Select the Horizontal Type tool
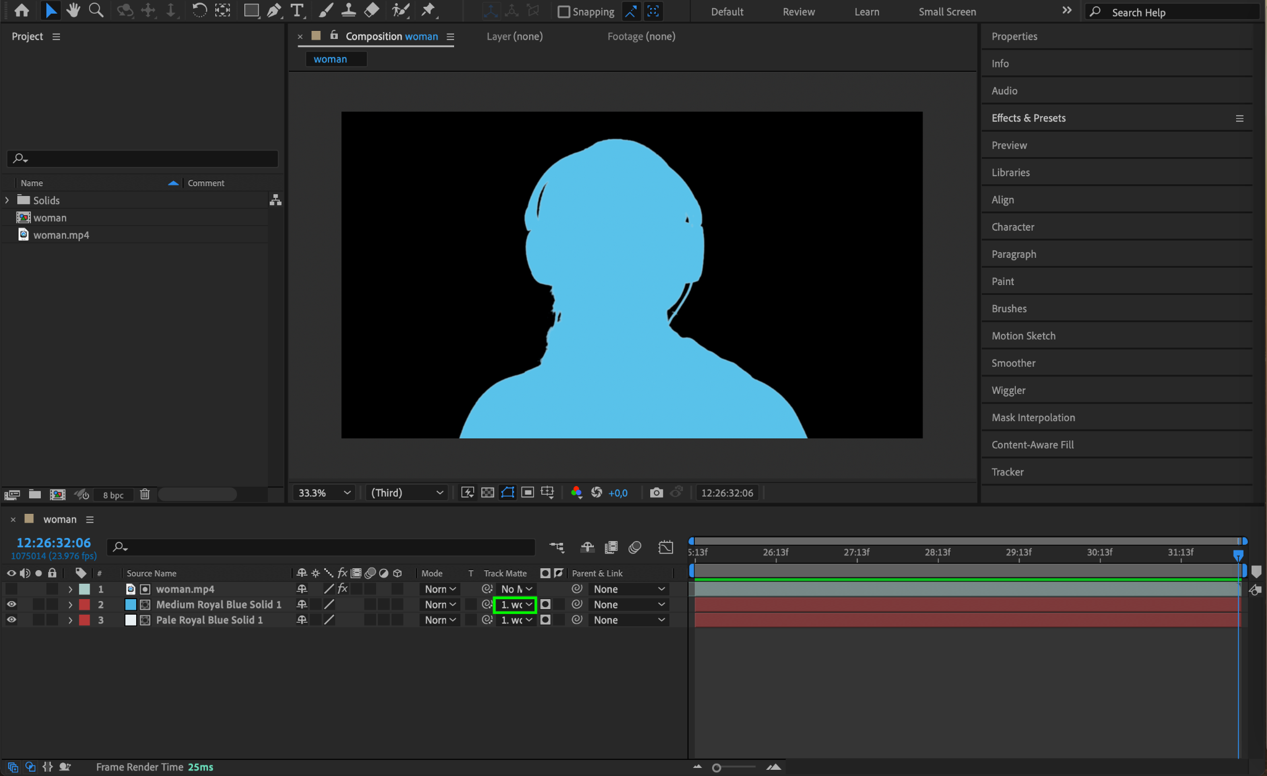This screenshot has width=1267, height=776. coord(297,11)
